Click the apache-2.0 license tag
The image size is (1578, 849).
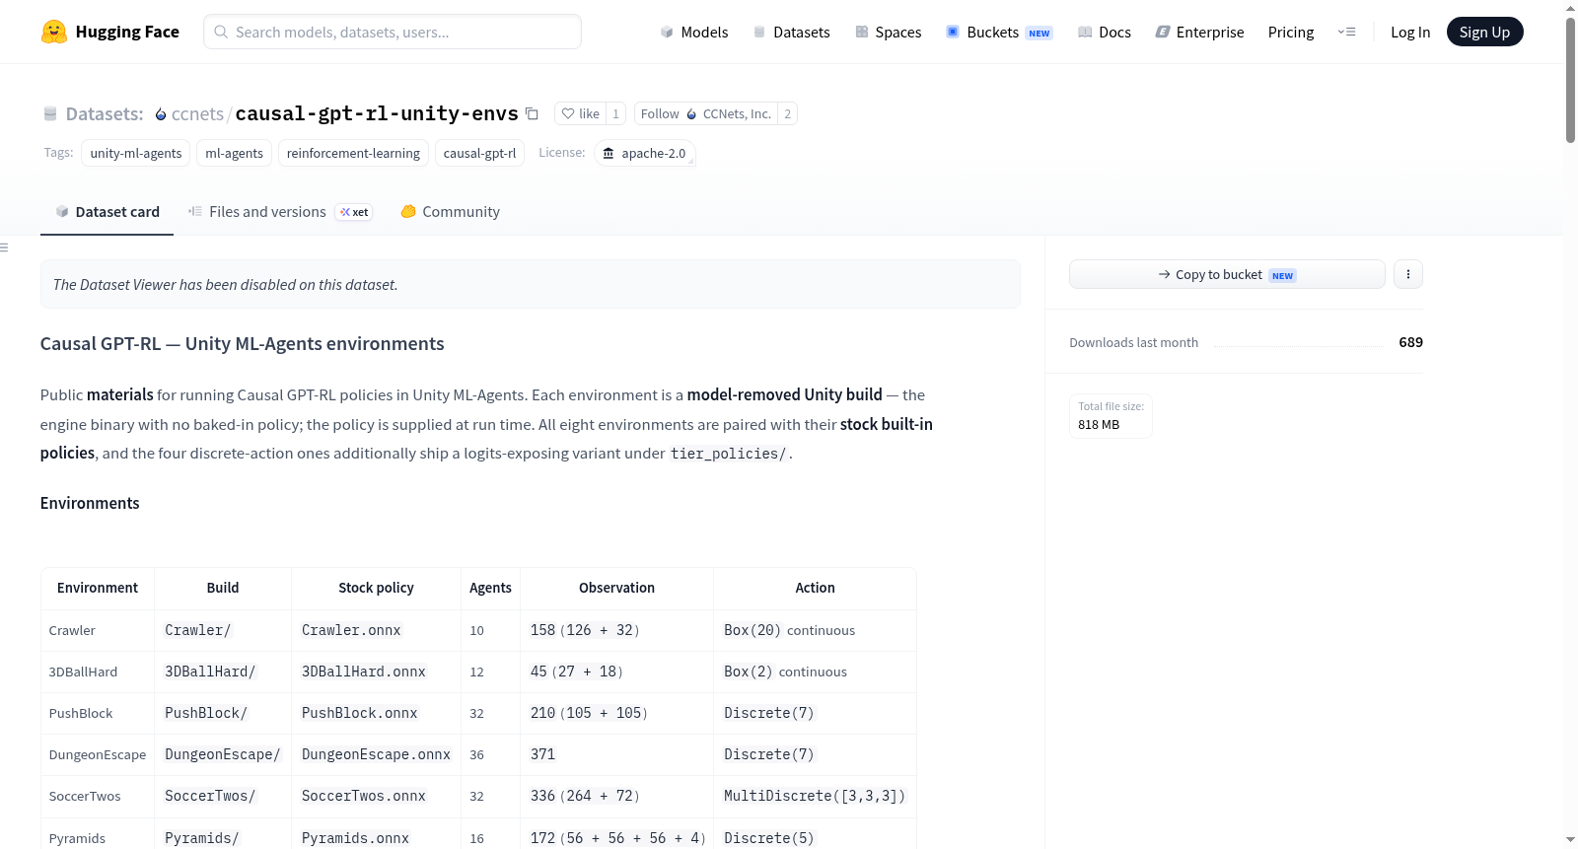(645, 153)
